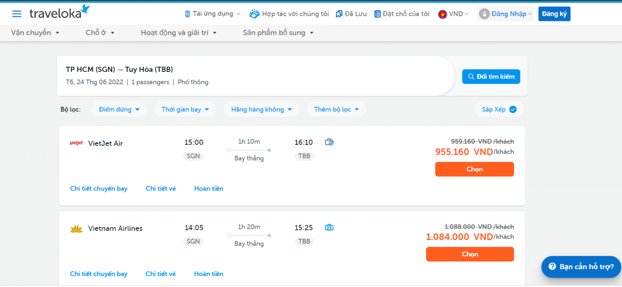Click the Traveloka bird logo
This screenshot has height=287, width=622.
point(86,10)
